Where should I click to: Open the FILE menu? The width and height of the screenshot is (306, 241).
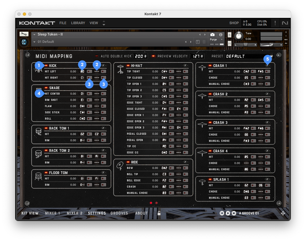point(63,23)
